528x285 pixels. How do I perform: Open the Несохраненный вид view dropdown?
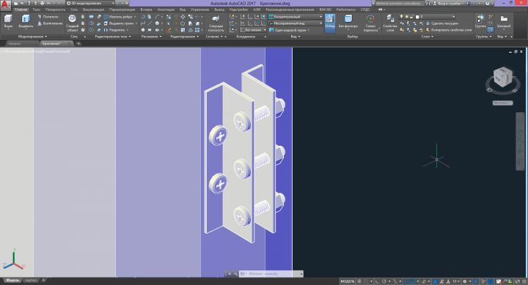(296, 23)
